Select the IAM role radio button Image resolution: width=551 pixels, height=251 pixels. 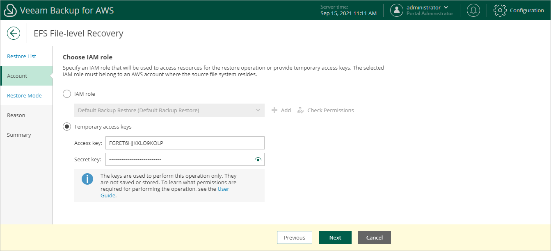pyautogui.click(x=67, y=94)
